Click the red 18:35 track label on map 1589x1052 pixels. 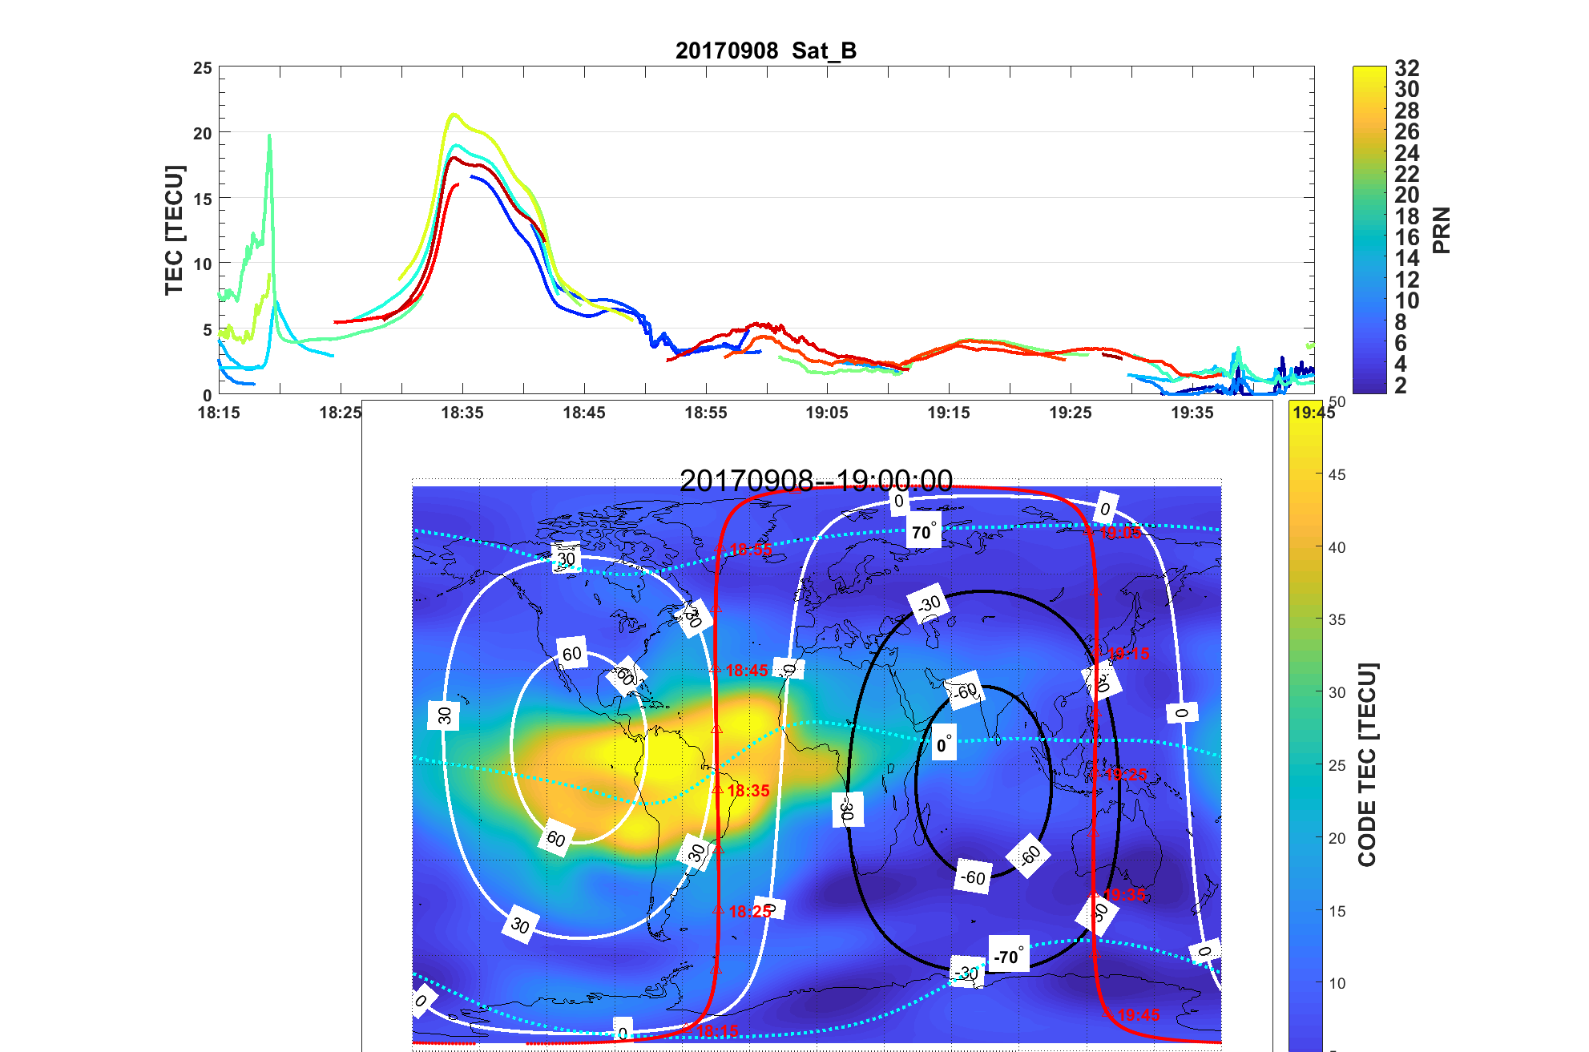click(748, 791)
